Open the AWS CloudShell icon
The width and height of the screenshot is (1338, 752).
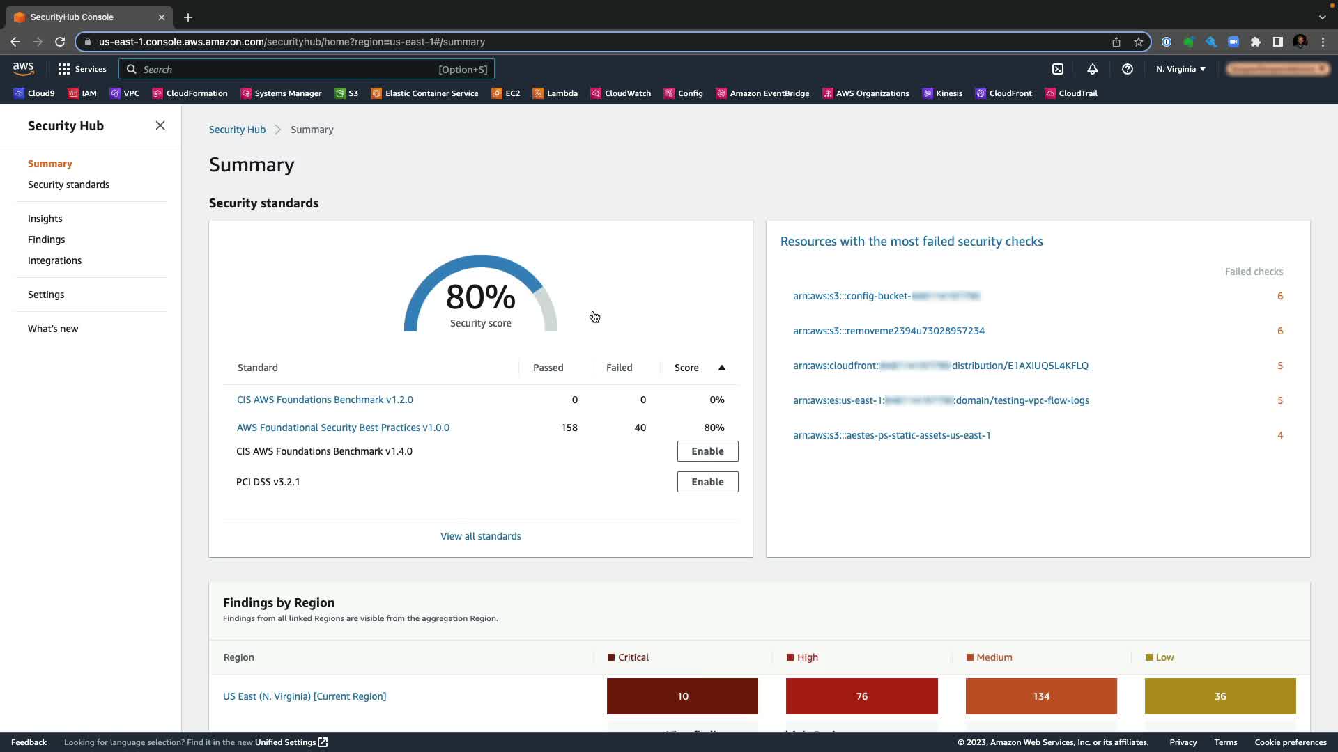click(x=1058, y=69)
